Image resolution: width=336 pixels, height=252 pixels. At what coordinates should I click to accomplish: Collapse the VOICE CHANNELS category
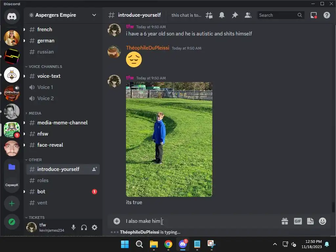[x=44, y=67]
